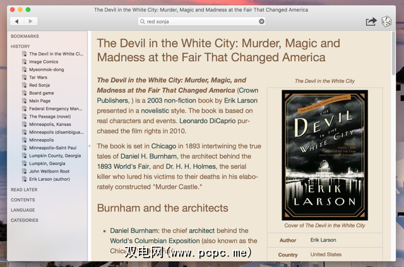Click page icon beside John Wellborn Root
The image size is (404, 267).
25,171
